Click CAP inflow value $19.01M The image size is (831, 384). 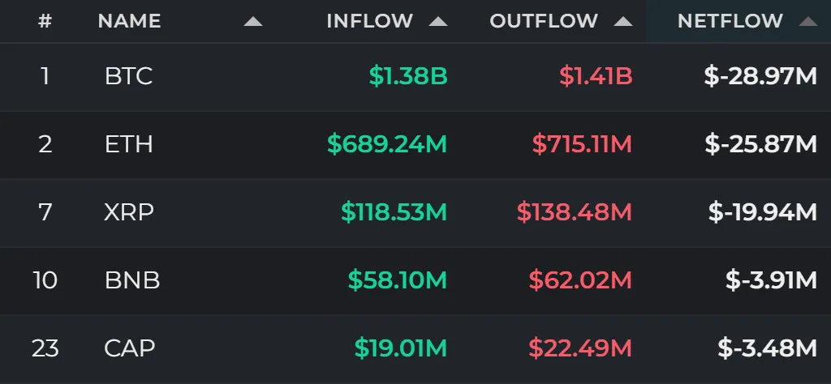click(401, 348)
